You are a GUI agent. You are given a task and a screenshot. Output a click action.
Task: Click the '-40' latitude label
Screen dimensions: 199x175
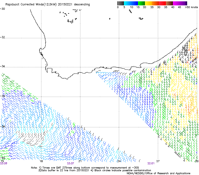[x=2, y=158]
